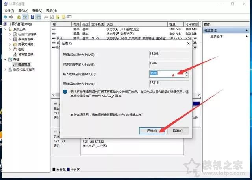This screenshot has height=180, width=252.
Task: Click the Back arrow toolbar icon
Action: pos(6,17)
